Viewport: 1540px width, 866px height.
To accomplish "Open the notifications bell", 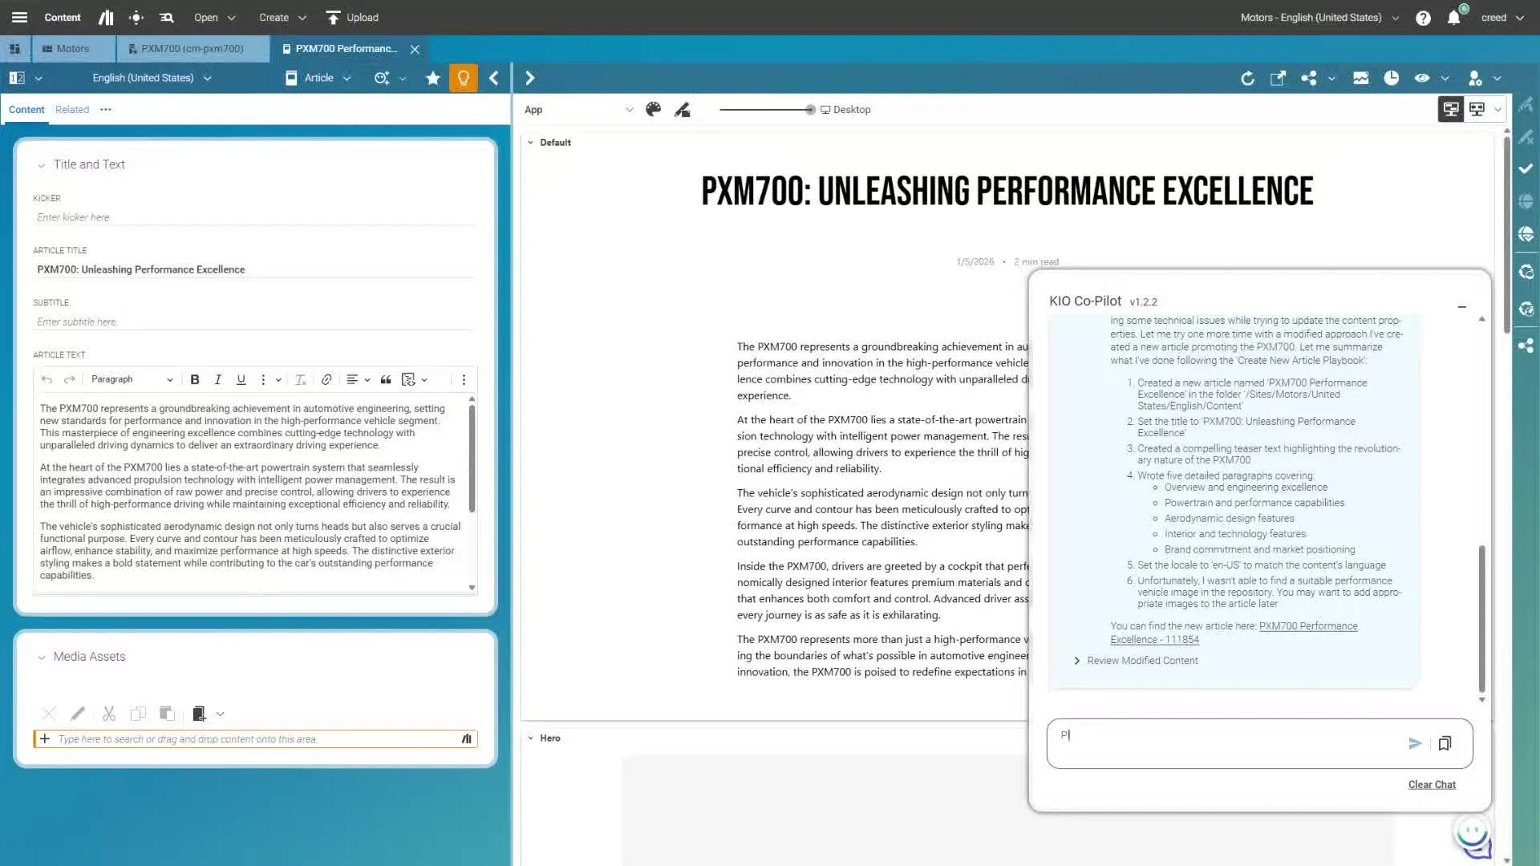I will point(1453,18).
